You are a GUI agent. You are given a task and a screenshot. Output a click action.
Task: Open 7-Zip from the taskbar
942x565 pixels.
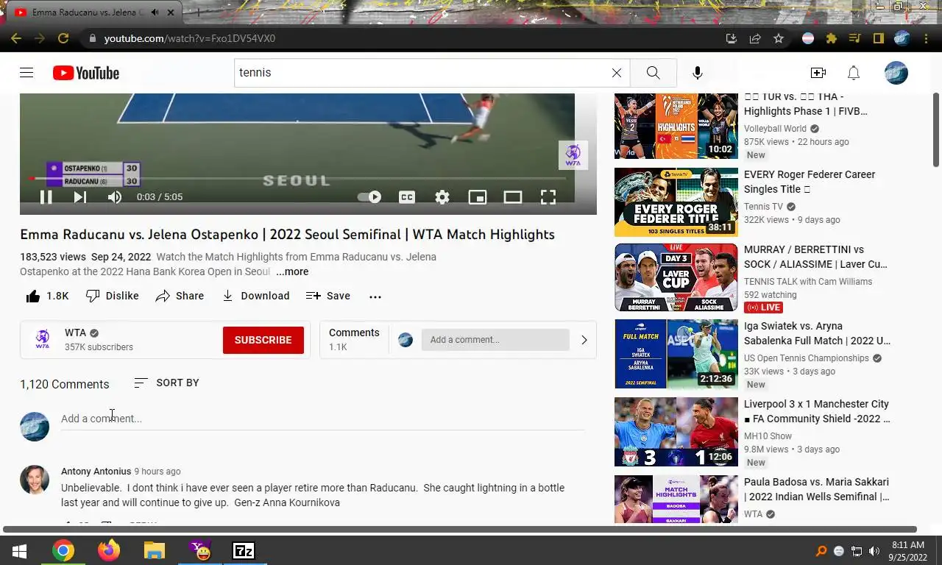[244, 550]
